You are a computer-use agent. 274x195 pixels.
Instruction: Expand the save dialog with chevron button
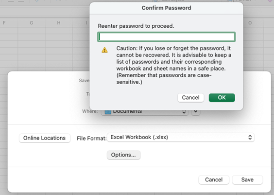(196, 112)
